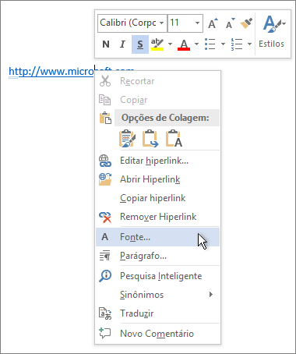Select Novo Comentário menu entry
296x354 pixels.
click(157, 334)
